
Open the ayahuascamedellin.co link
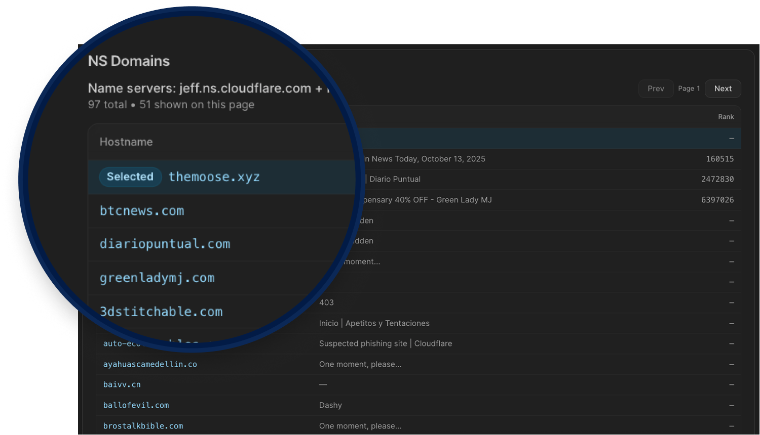(150, 364)
